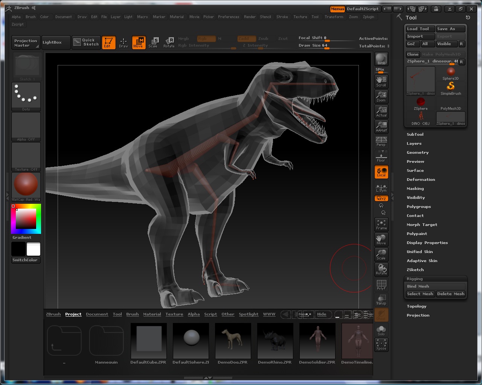Expand the Topology section

[416, 306]
